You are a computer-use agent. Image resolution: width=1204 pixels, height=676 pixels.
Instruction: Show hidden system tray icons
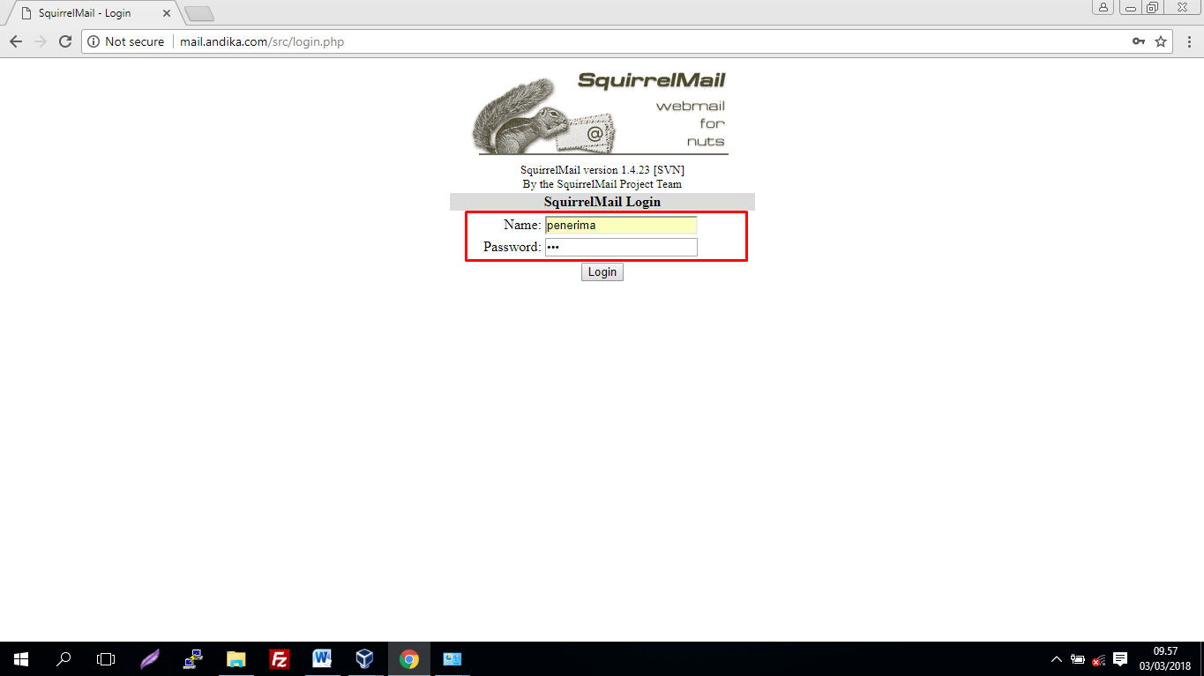pos(1057,659)
